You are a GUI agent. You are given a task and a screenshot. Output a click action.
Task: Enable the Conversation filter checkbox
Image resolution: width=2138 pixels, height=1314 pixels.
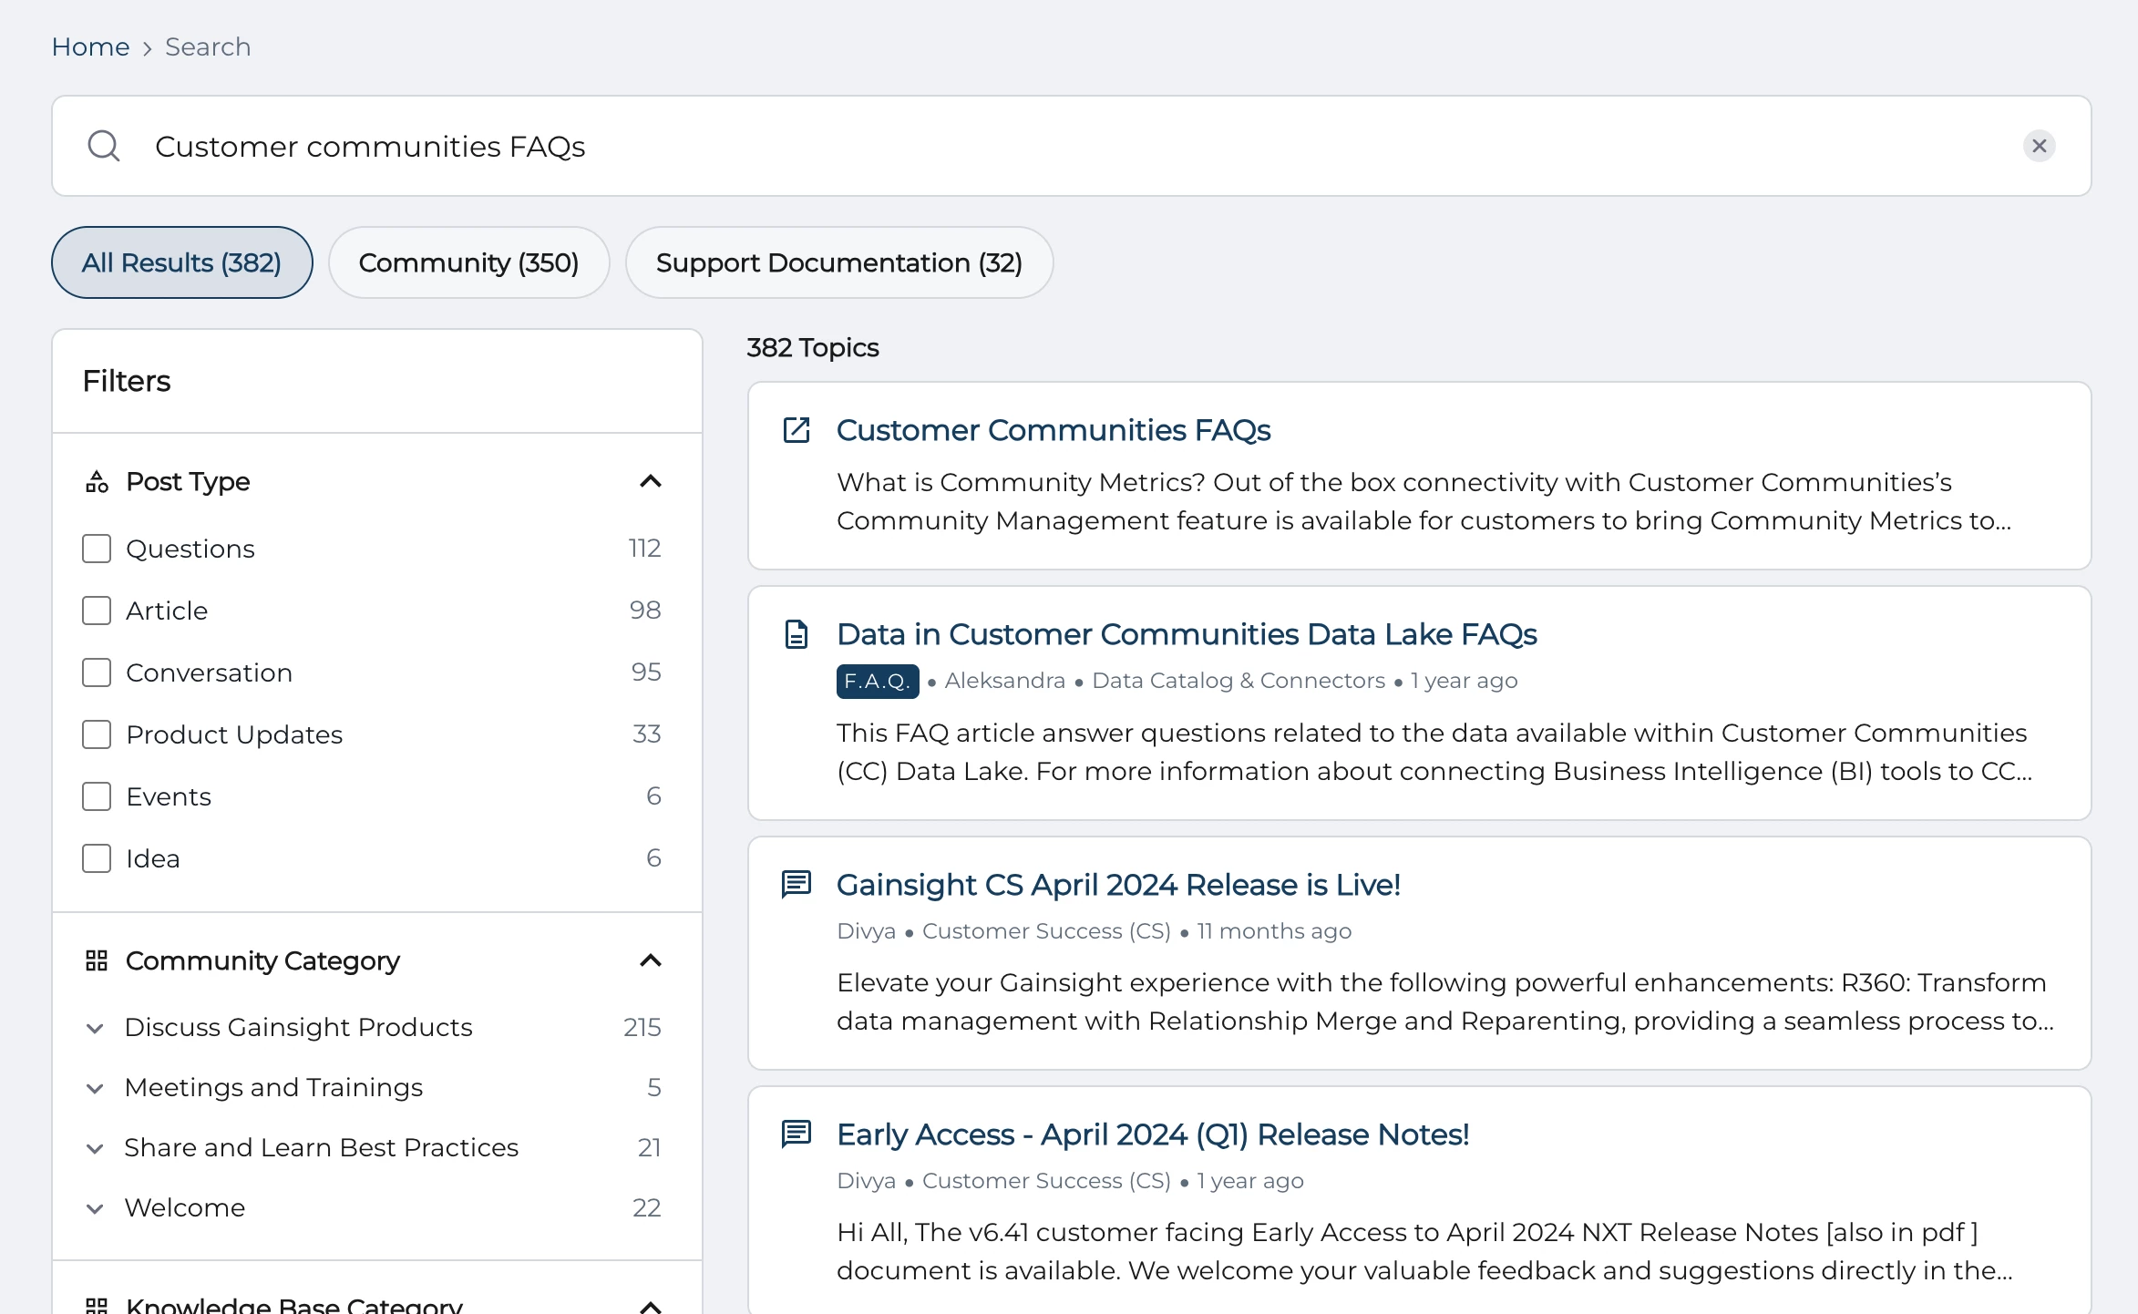(x=97, y=672)
